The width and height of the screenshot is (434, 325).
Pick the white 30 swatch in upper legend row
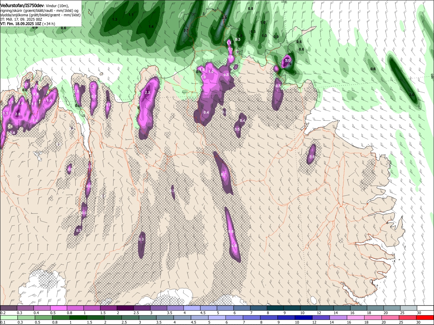pos(425,308)
